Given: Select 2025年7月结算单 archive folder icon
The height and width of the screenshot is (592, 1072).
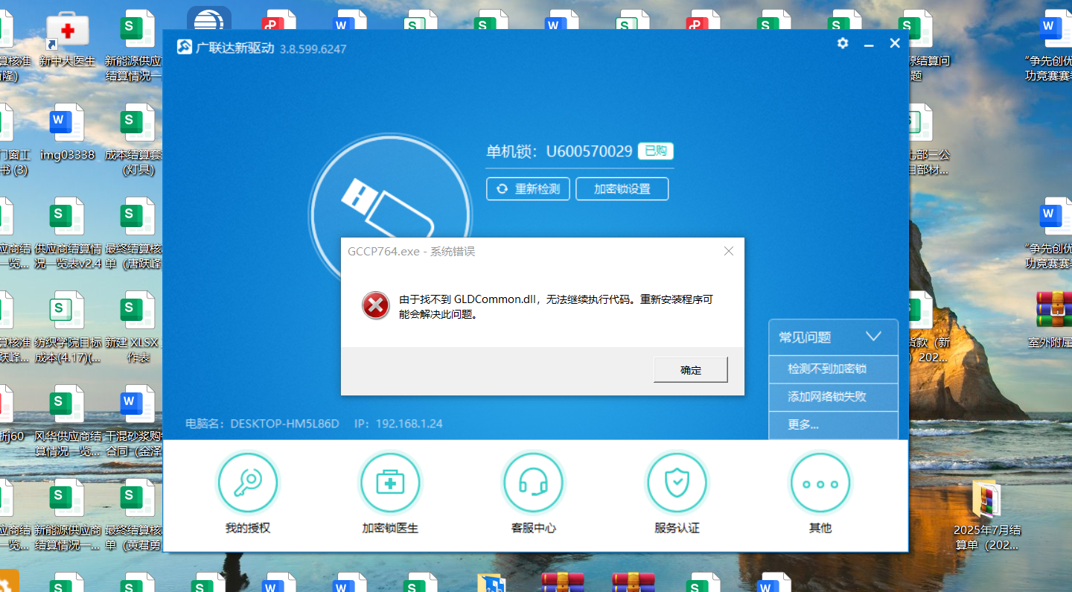Looking at the screenshot, I should (x=986, y=516).
